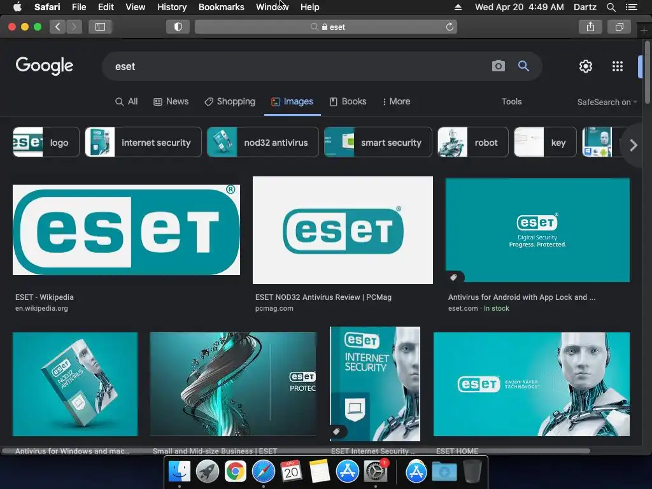Image resolution: width=652 pixels, height=489 pixels.
Task: Select the key suggestion chip
Action: [545, 142]
